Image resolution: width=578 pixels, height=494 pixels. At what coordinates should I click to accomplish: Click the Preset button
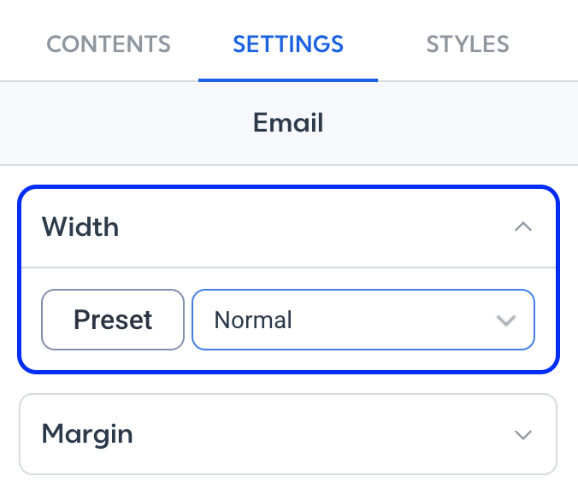click(x=113, y=320)
